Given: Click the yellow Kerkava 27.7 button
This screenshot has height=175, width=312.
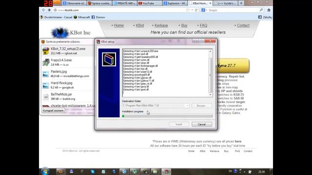Looking at the screenshot, I should [233, 66].
